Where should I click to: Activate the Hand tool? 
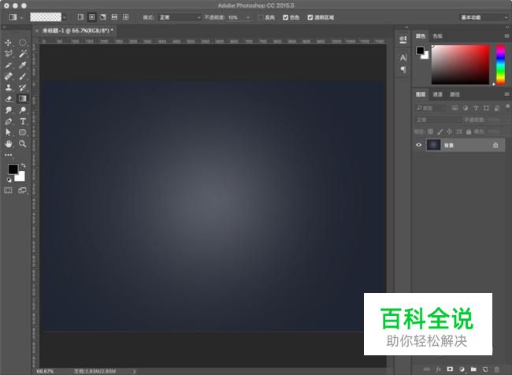click(9, 144)
